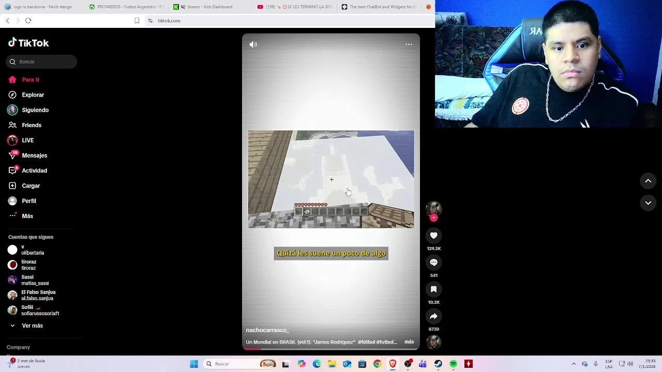Follow the creator with the red plus badge
This screenshot has width=662, height=372.
[x=433, y=218]
